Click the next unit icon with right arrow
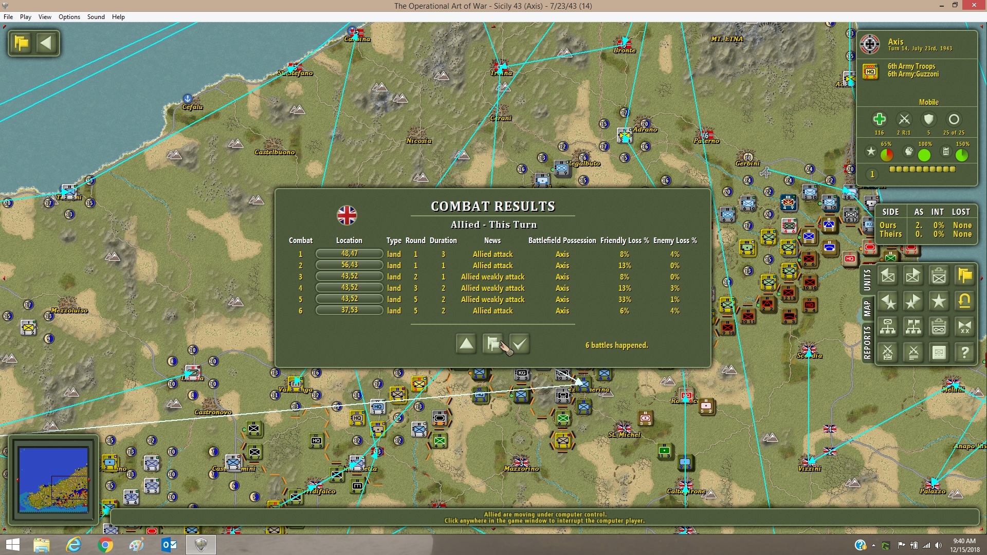This screenshot has height=555, width=987. (913, 275)
